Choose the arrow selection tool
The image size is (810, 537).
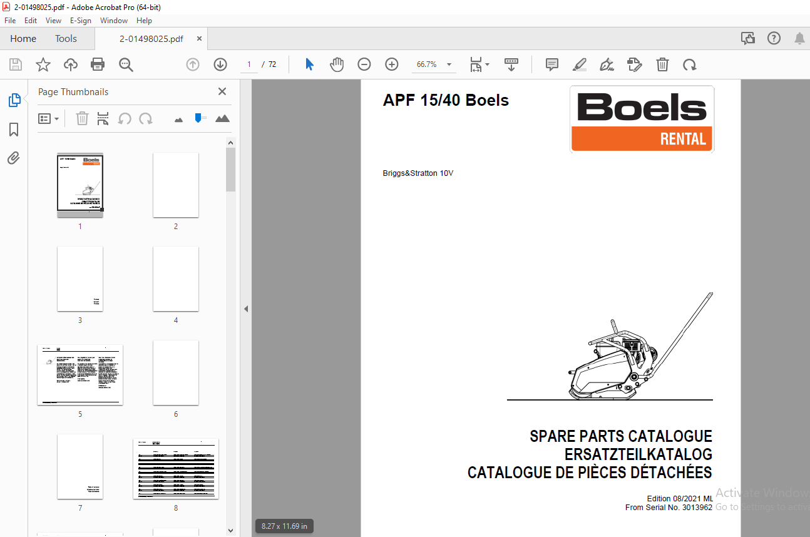(309, 64)
